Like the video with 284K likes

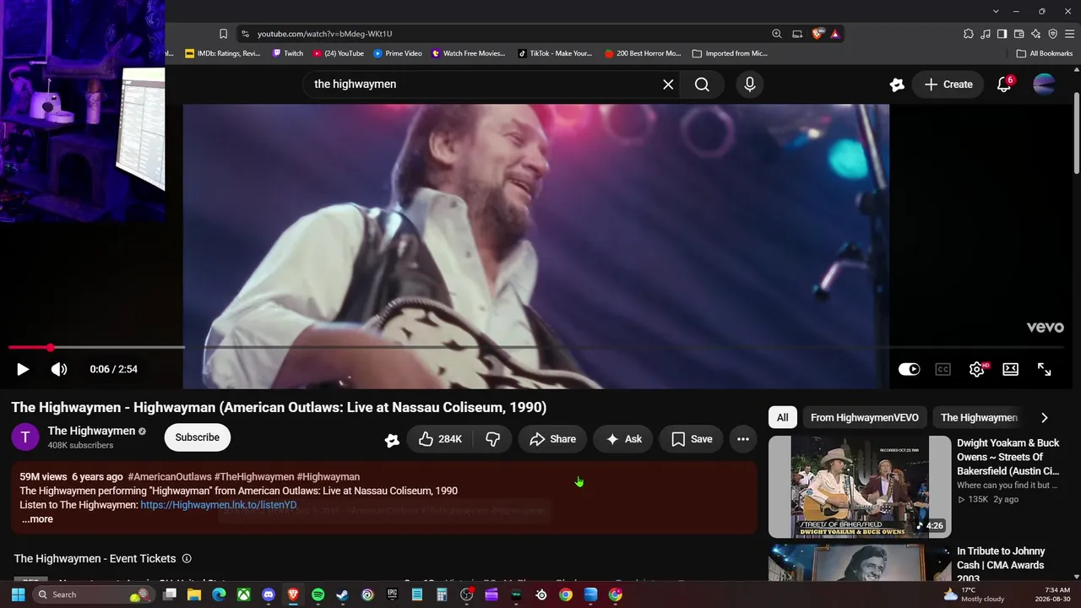coord(440,439)
